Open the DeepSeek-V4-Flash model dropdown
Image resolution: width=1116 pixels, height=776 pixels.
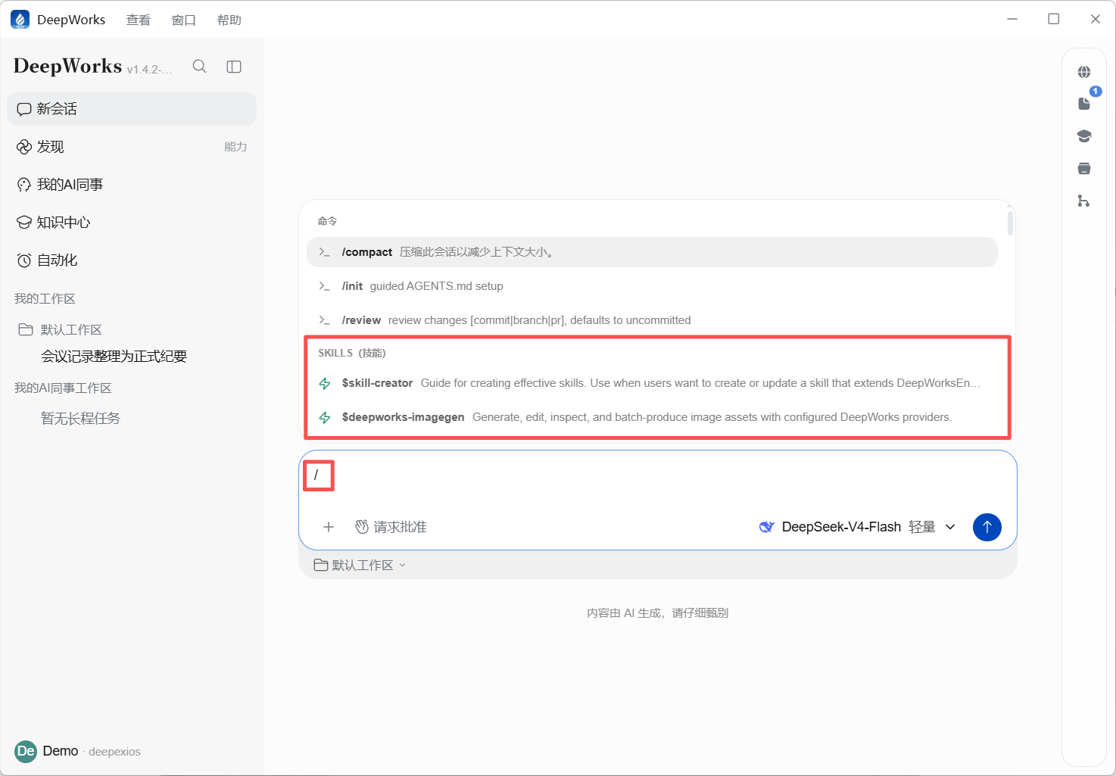[857, 527]
